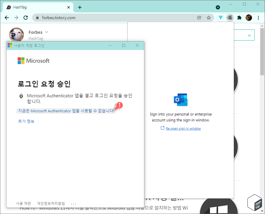
Task: Bookmark the page with the star icon
Action: click(x=209, y=18)
